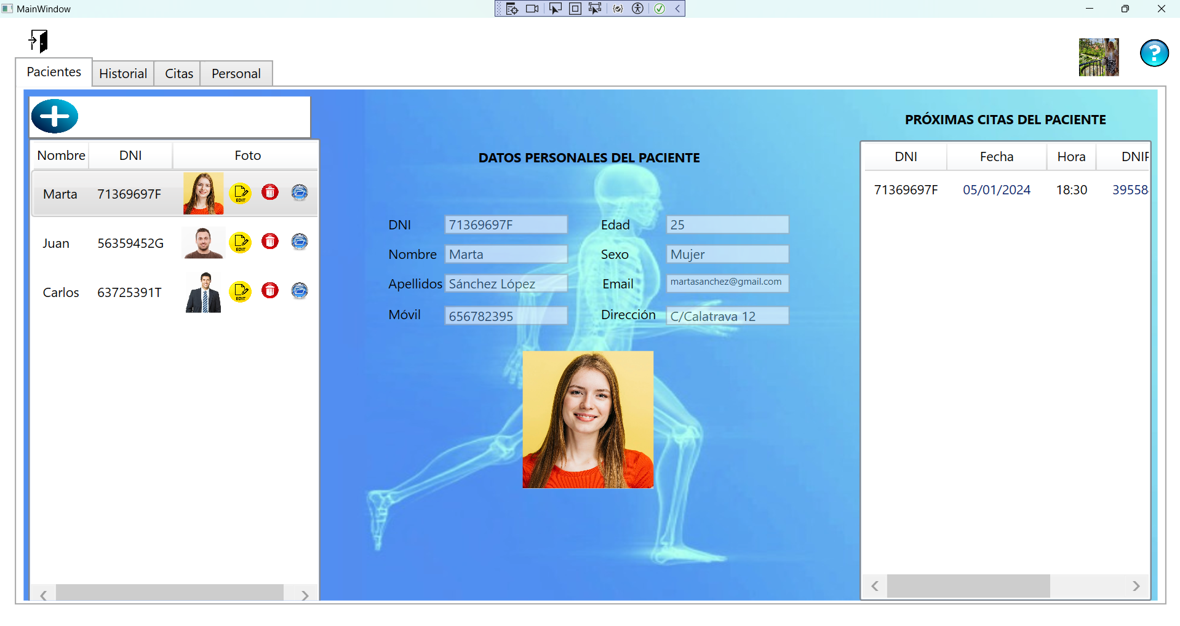Click the Móvil field 656782395
The width and height of the screenshot is (1180, 626).
[x=506, y=316]
